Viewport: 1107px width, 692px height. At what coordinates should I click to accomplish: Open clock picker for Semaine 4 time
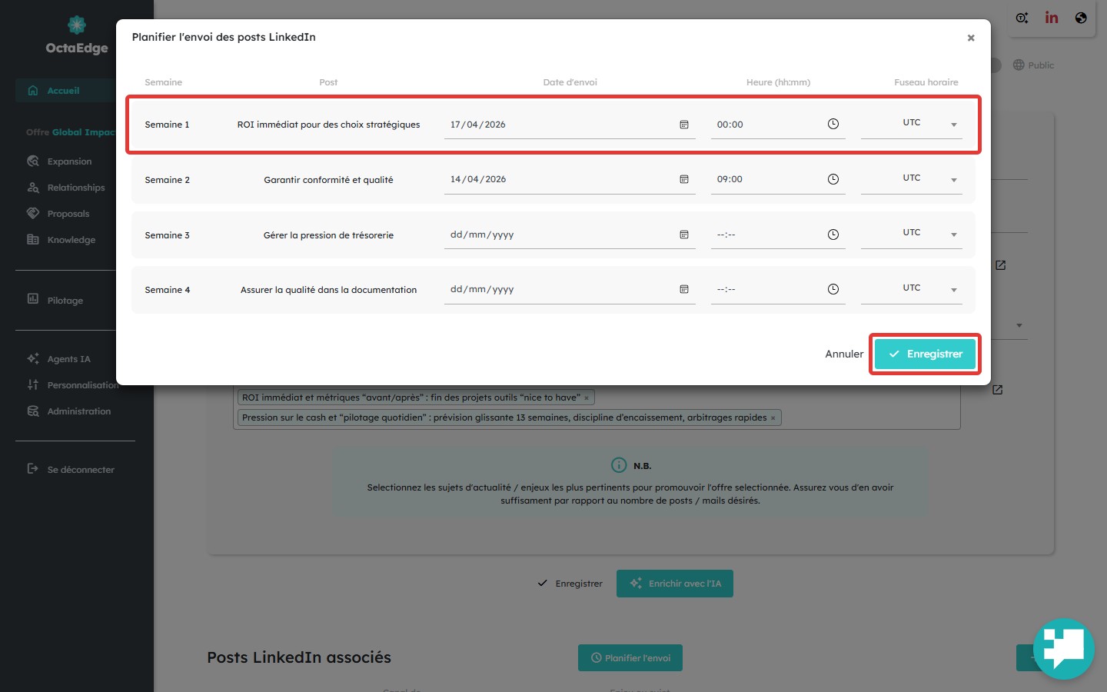click(833, 289)
